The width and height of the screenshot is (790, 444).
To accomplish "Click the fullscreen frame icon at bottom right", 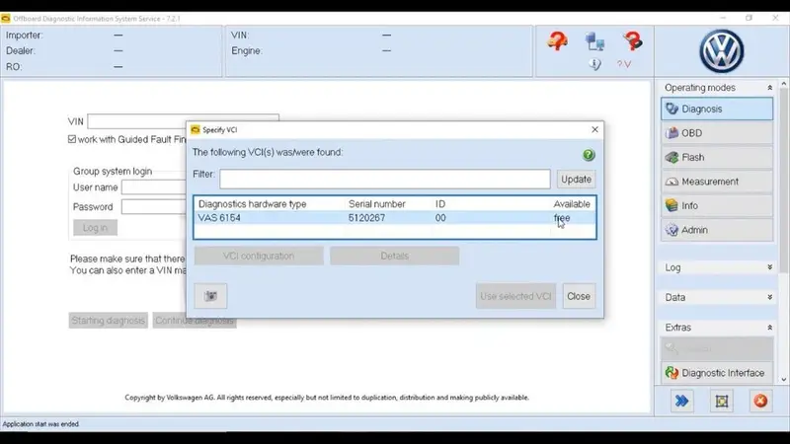I will click(x=722, y=401).
